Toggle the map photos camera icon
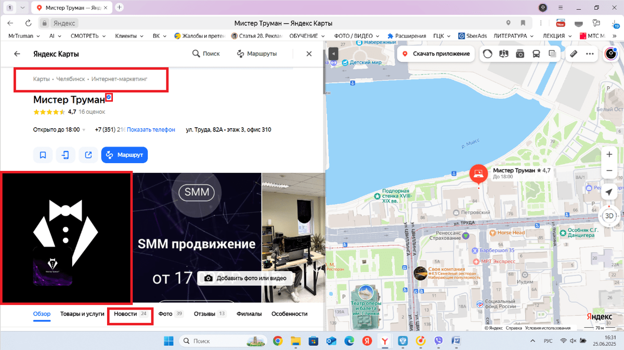624x350 pixels. pos(520,53)
